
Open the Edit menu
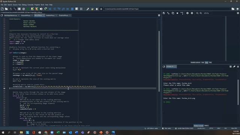pos(5,5)
